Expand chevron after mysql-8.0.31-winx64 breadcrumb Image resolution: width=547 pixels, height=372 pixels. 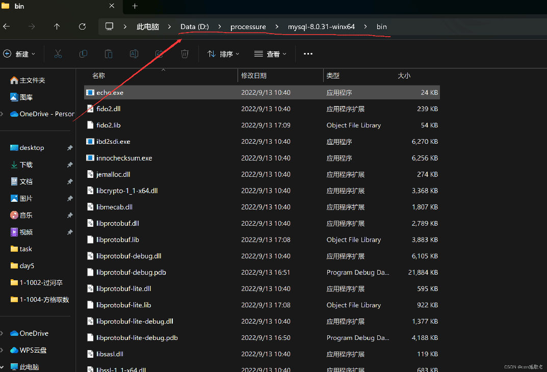(x=365, y=26)
